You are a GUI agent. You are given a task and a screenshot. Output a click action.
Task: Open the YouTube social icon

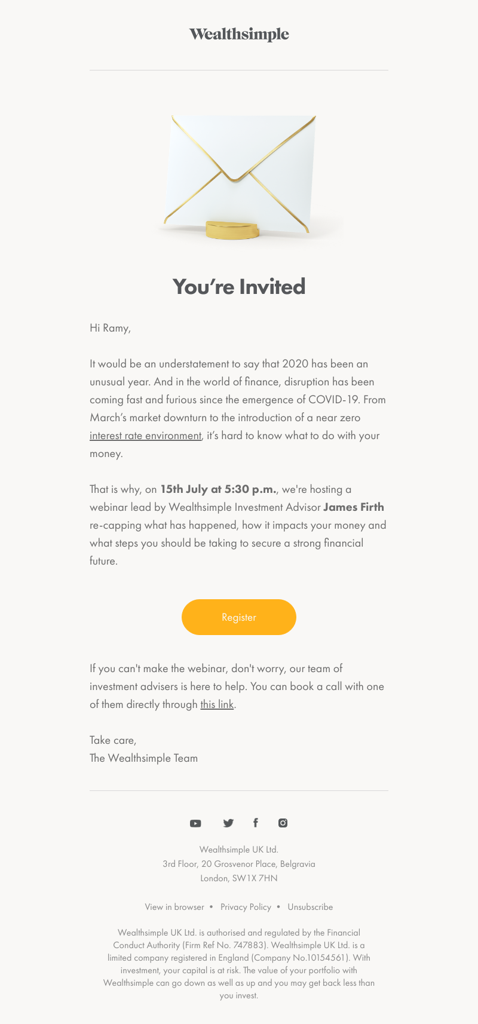195,823
